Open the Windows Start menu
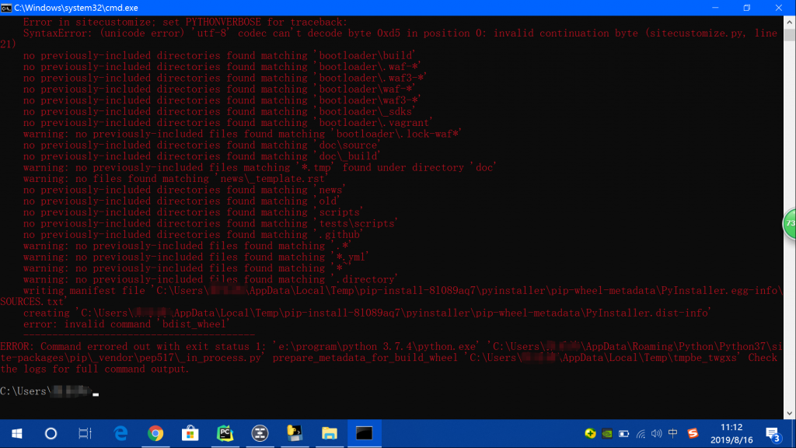The image size is (796, 448). tap(16, 433)
